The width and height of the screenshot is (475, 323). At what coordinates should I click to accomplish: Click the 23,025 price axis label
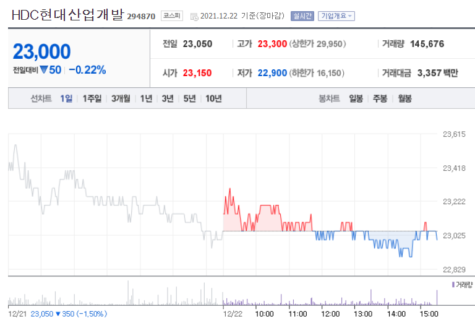pos(454,235)
